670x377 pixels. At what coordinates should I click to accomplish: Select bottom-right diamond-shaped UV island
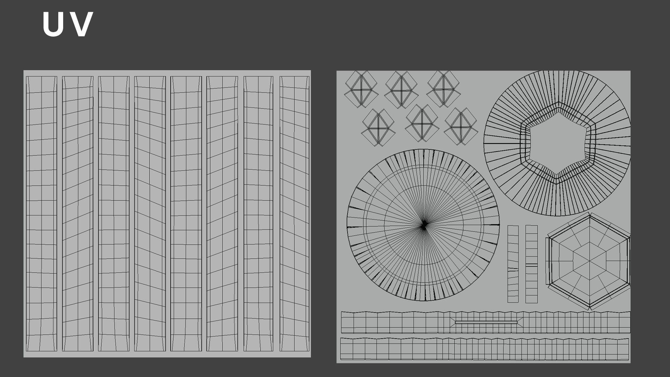click(x=461, y=126)
